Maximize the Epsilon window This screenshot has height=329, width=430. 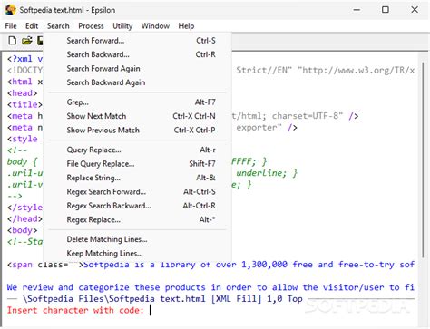386,10
